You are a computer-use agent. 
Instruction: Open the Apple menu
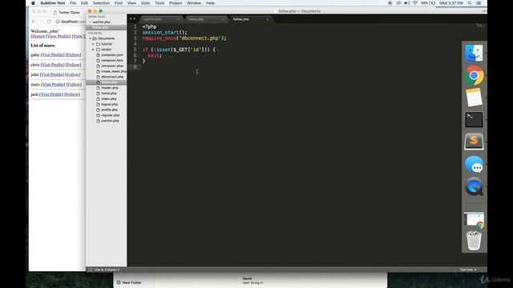coord(33,3)
